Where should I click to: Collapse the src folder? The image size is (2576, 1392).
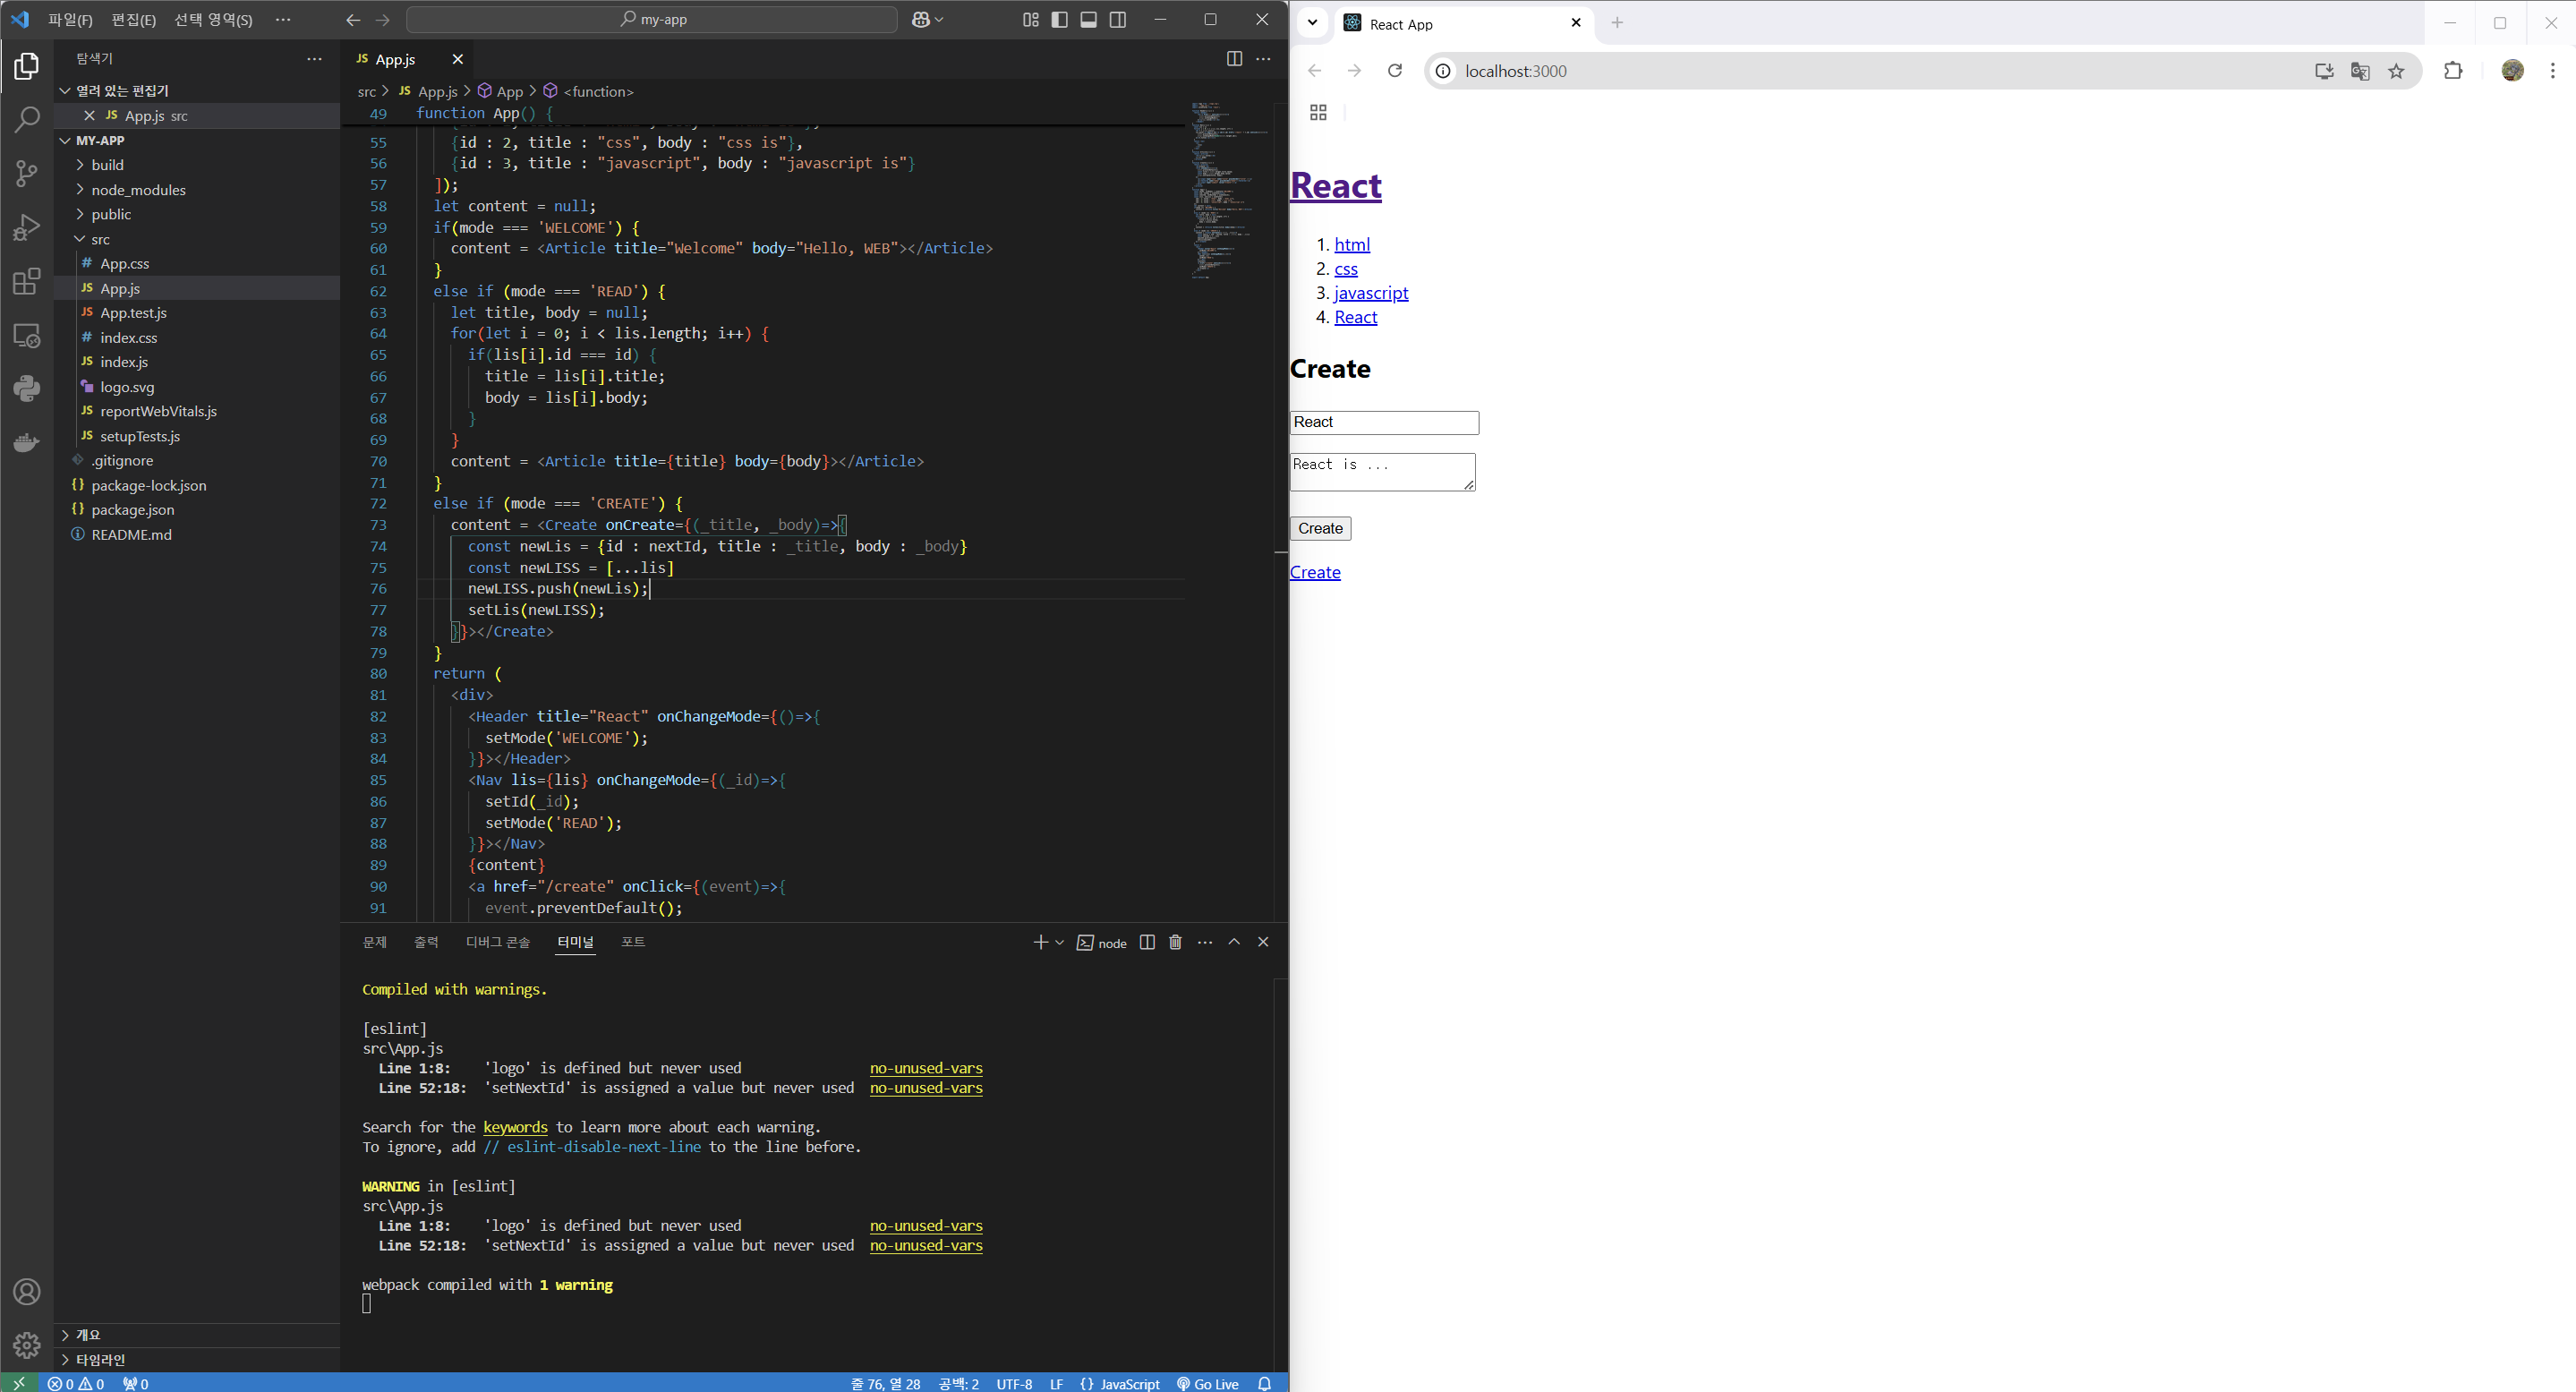click(x=100, y=239)
